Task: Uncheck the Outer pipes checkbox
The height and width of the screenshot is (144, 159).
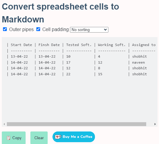Action: pos(5,29)
